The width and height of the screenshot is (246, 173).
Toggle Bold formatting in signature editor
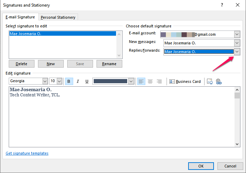69,81
